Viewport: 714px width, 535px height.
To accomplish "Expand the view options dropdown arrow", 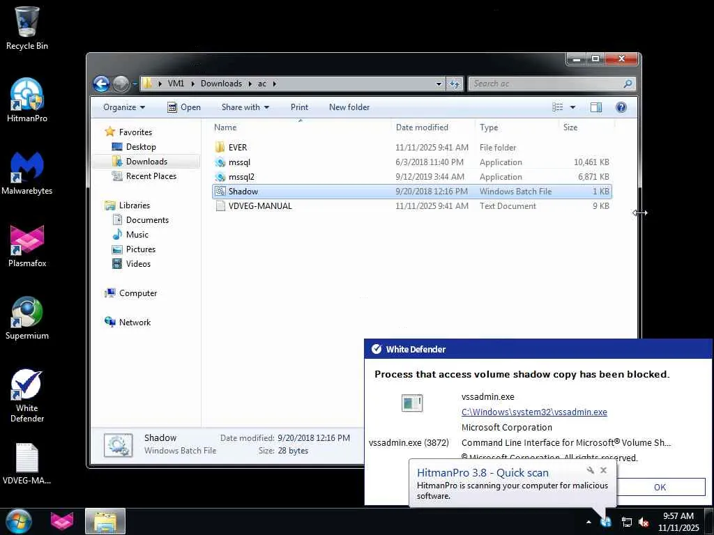I will coord(572,107).
